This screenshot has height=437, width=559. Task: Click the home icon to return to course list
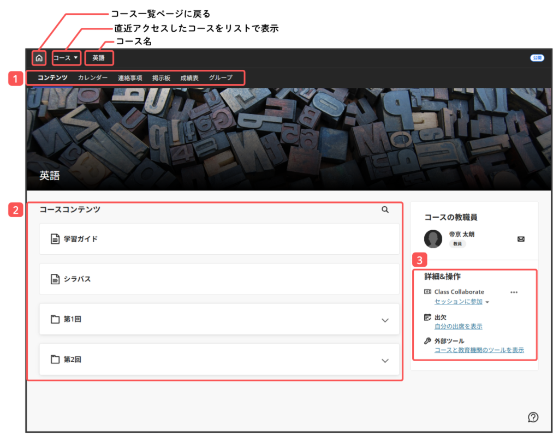(39, 58)
